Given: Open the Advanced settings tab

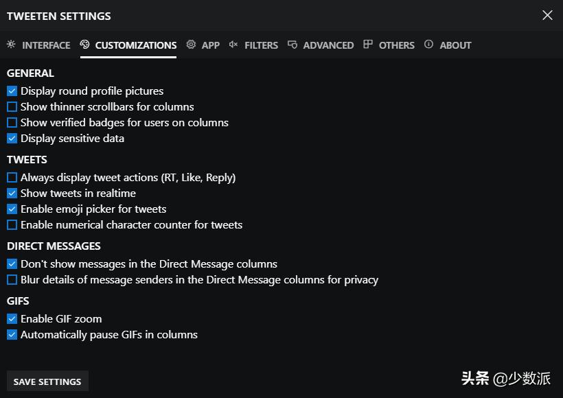Looking at the screenshot, I should coord(328,45).
